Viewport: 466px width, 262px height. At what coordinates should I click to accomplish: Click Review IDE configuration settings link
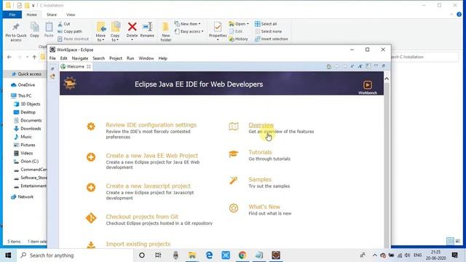coord(151,125)
